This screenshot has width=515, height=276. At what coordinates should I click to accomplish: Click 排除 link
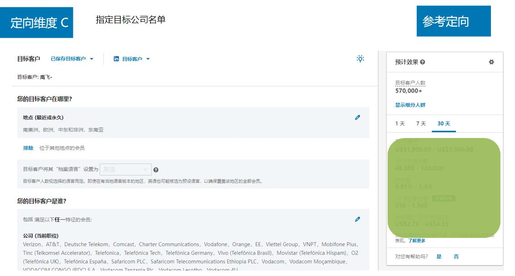click(x=28, y=148)
